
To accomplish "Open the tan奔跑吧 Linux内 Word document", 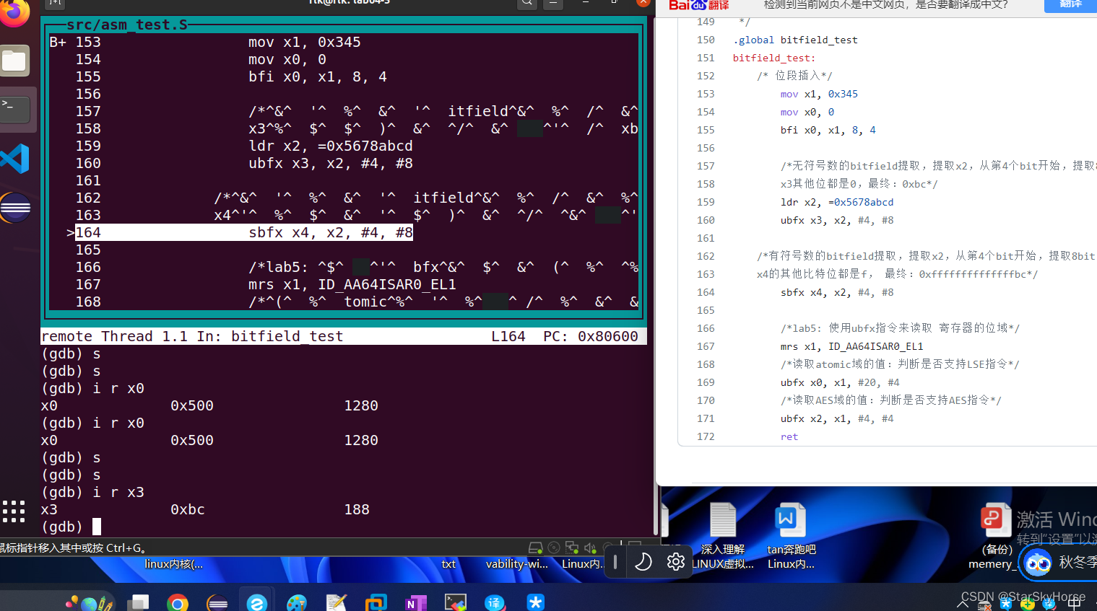I will point(791,535).
